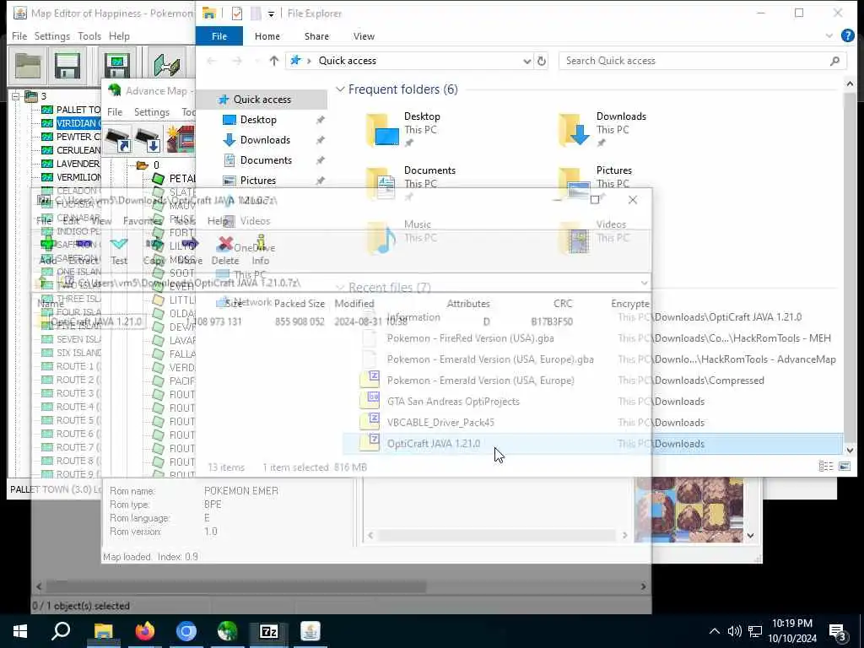The height and width of the screenshot is (648, 864).
Task: Click the green-screen floppy save map icon
Action: pos(116,66)
